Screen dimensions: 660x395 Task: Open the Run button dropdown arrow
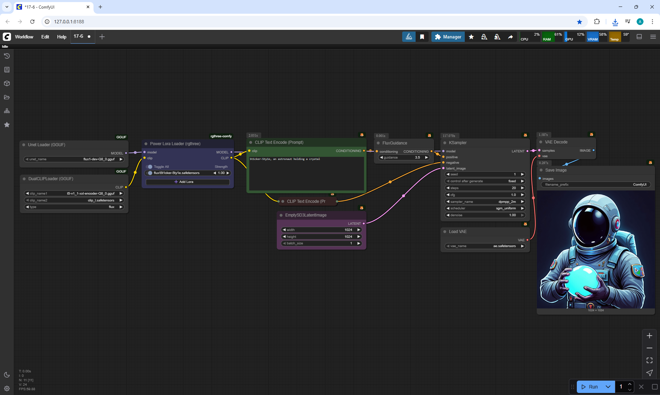(608, 387)
